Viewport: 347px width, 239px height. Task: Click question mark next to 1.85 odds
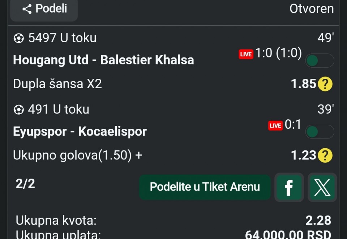click(x=325, y=84)
